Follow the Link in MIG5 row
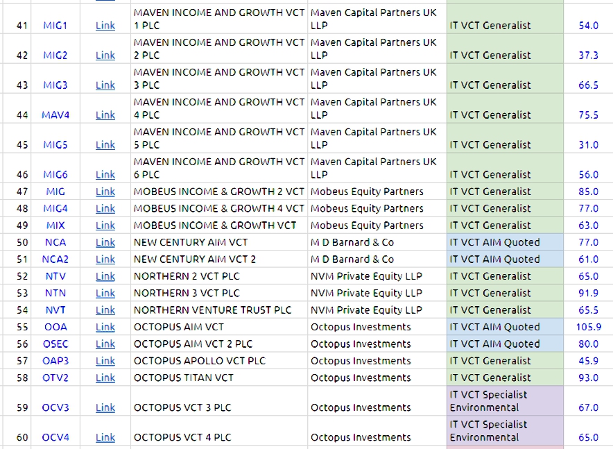The height and width of the screenshot is (449, 613). coord(105,145)
